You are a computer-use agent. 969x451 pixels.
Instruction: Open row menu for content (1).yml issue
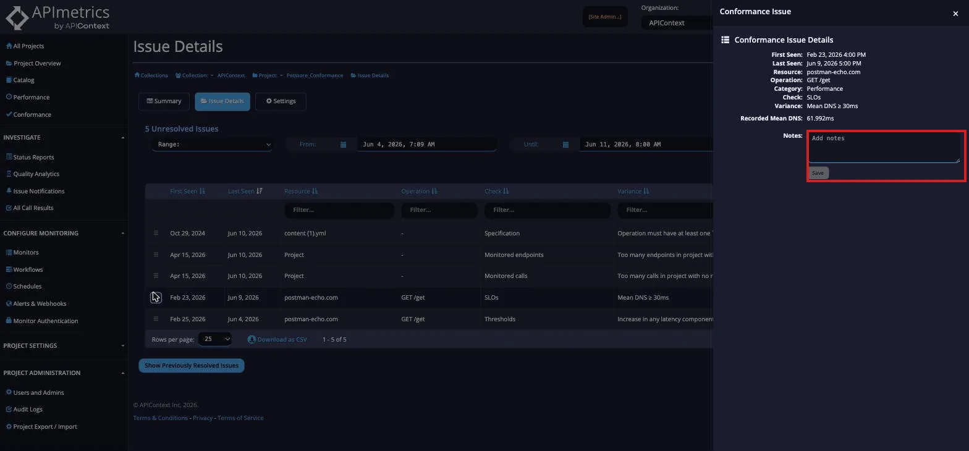pos(156,233)
